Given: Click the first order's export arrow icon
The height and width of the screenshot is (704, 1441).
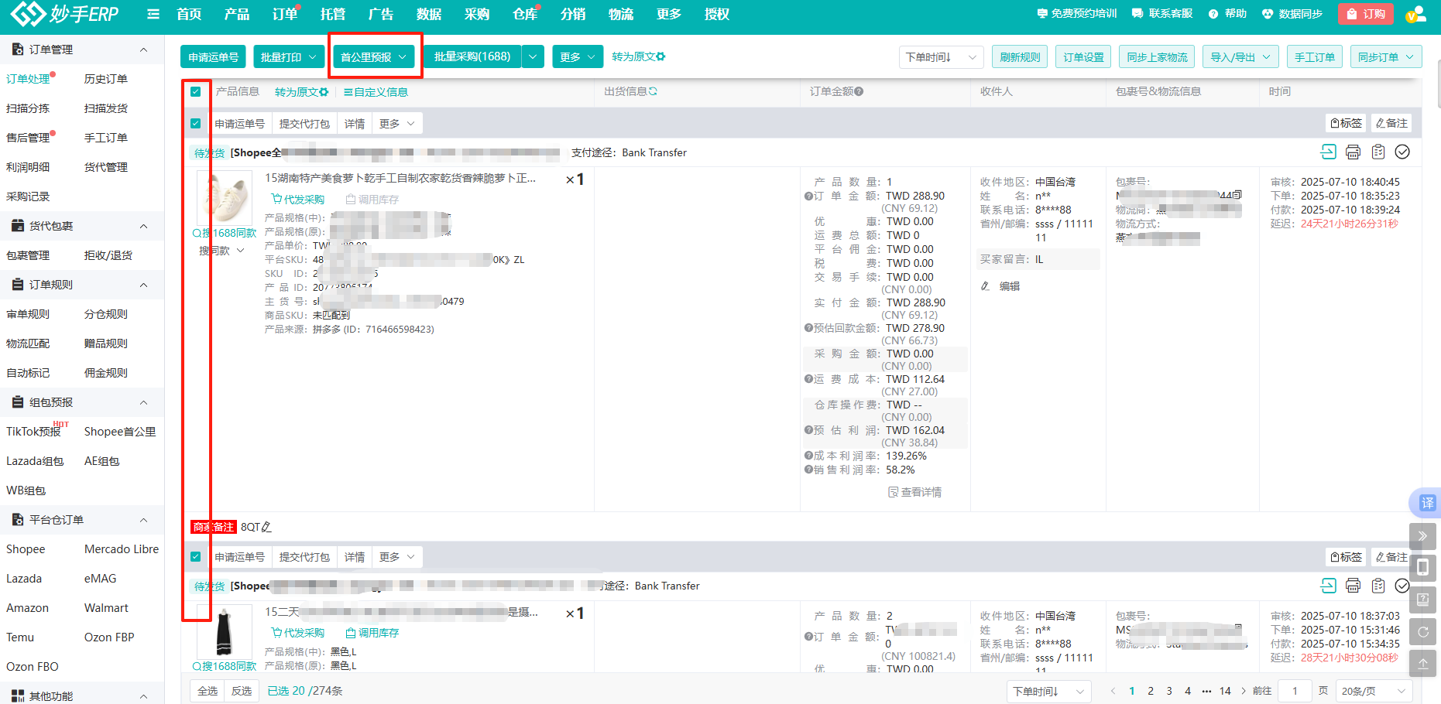Looking at the screenshot, I should click(1329, 152).
